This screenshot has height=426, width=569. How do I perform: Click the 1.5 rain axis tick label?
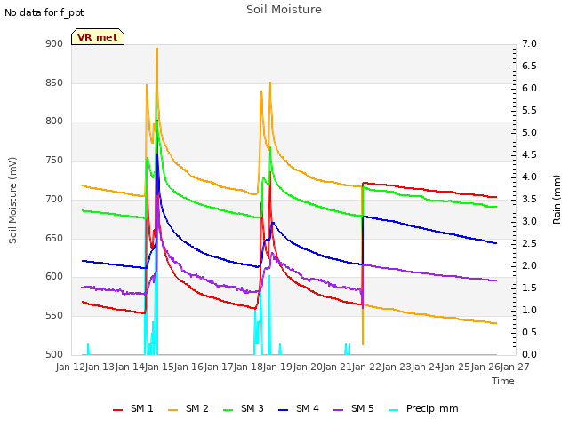click(x=529, y=288)
